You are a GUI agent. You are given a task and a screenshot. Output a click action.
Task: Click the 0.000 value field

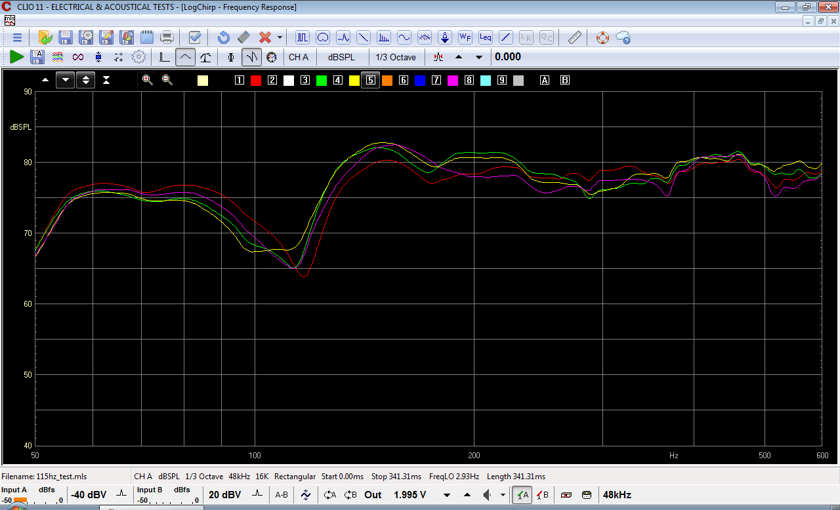[508, 57]
